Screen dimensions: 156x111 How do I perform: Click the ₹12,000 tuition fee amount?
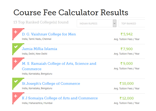pyautogui.click(x=127, y=98)
